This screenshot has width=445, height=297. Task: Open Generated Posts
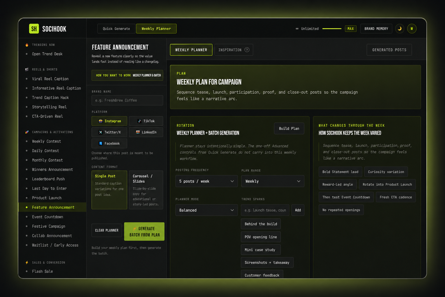(x=389, y=50)
